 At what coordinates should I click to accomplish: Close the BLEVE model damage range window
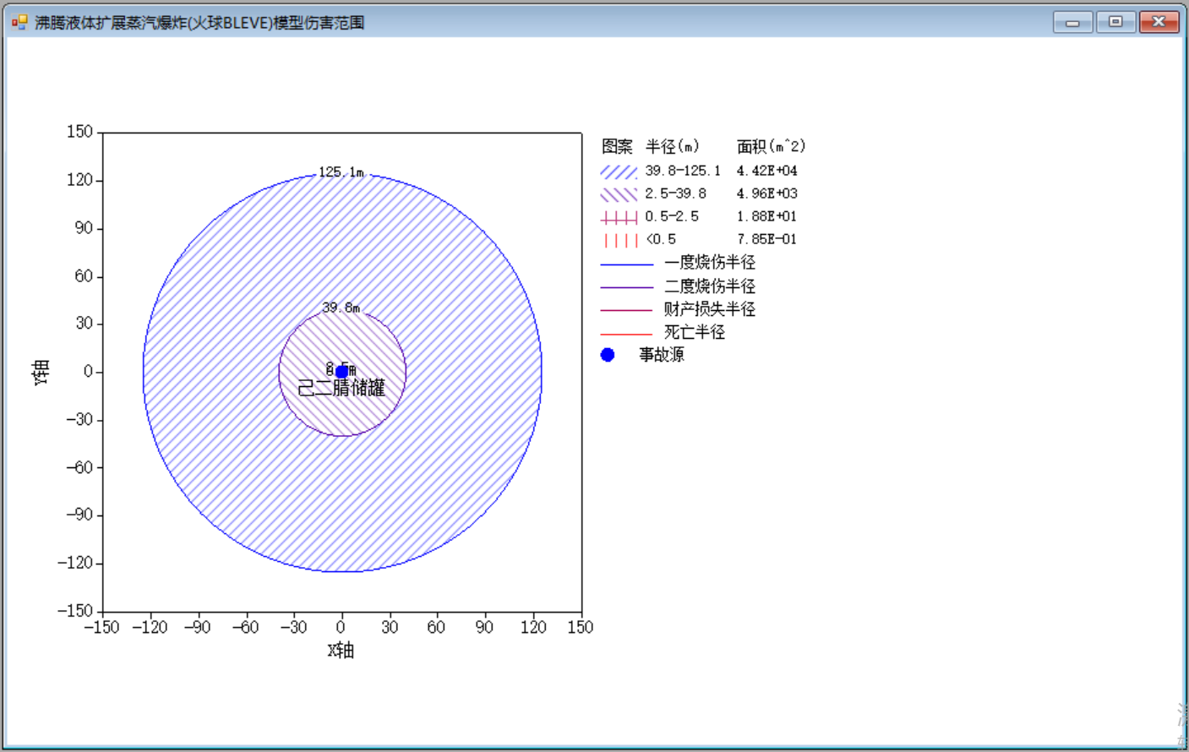tap(1159, 22)
